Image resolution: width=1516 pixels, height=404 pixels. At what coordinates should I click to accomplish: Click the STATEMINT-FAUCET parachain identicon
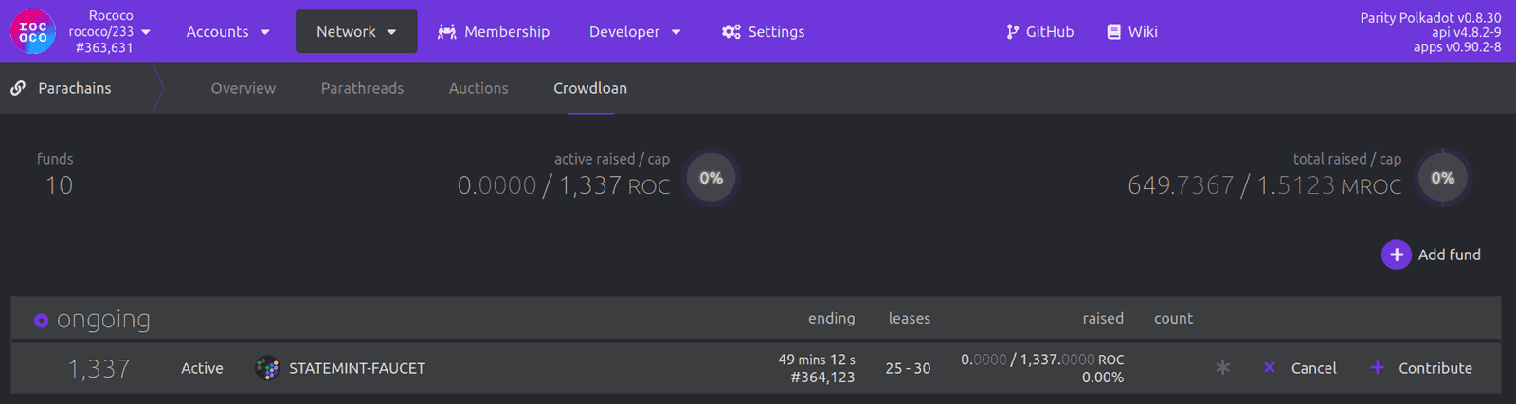[267, 368]
